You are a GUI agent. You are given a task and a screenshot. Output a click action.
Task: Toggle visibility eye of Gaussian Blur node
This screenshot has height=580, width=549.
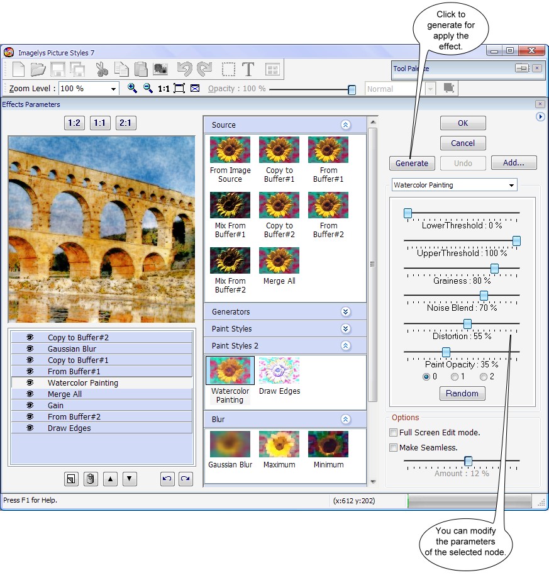coord(30,349)
